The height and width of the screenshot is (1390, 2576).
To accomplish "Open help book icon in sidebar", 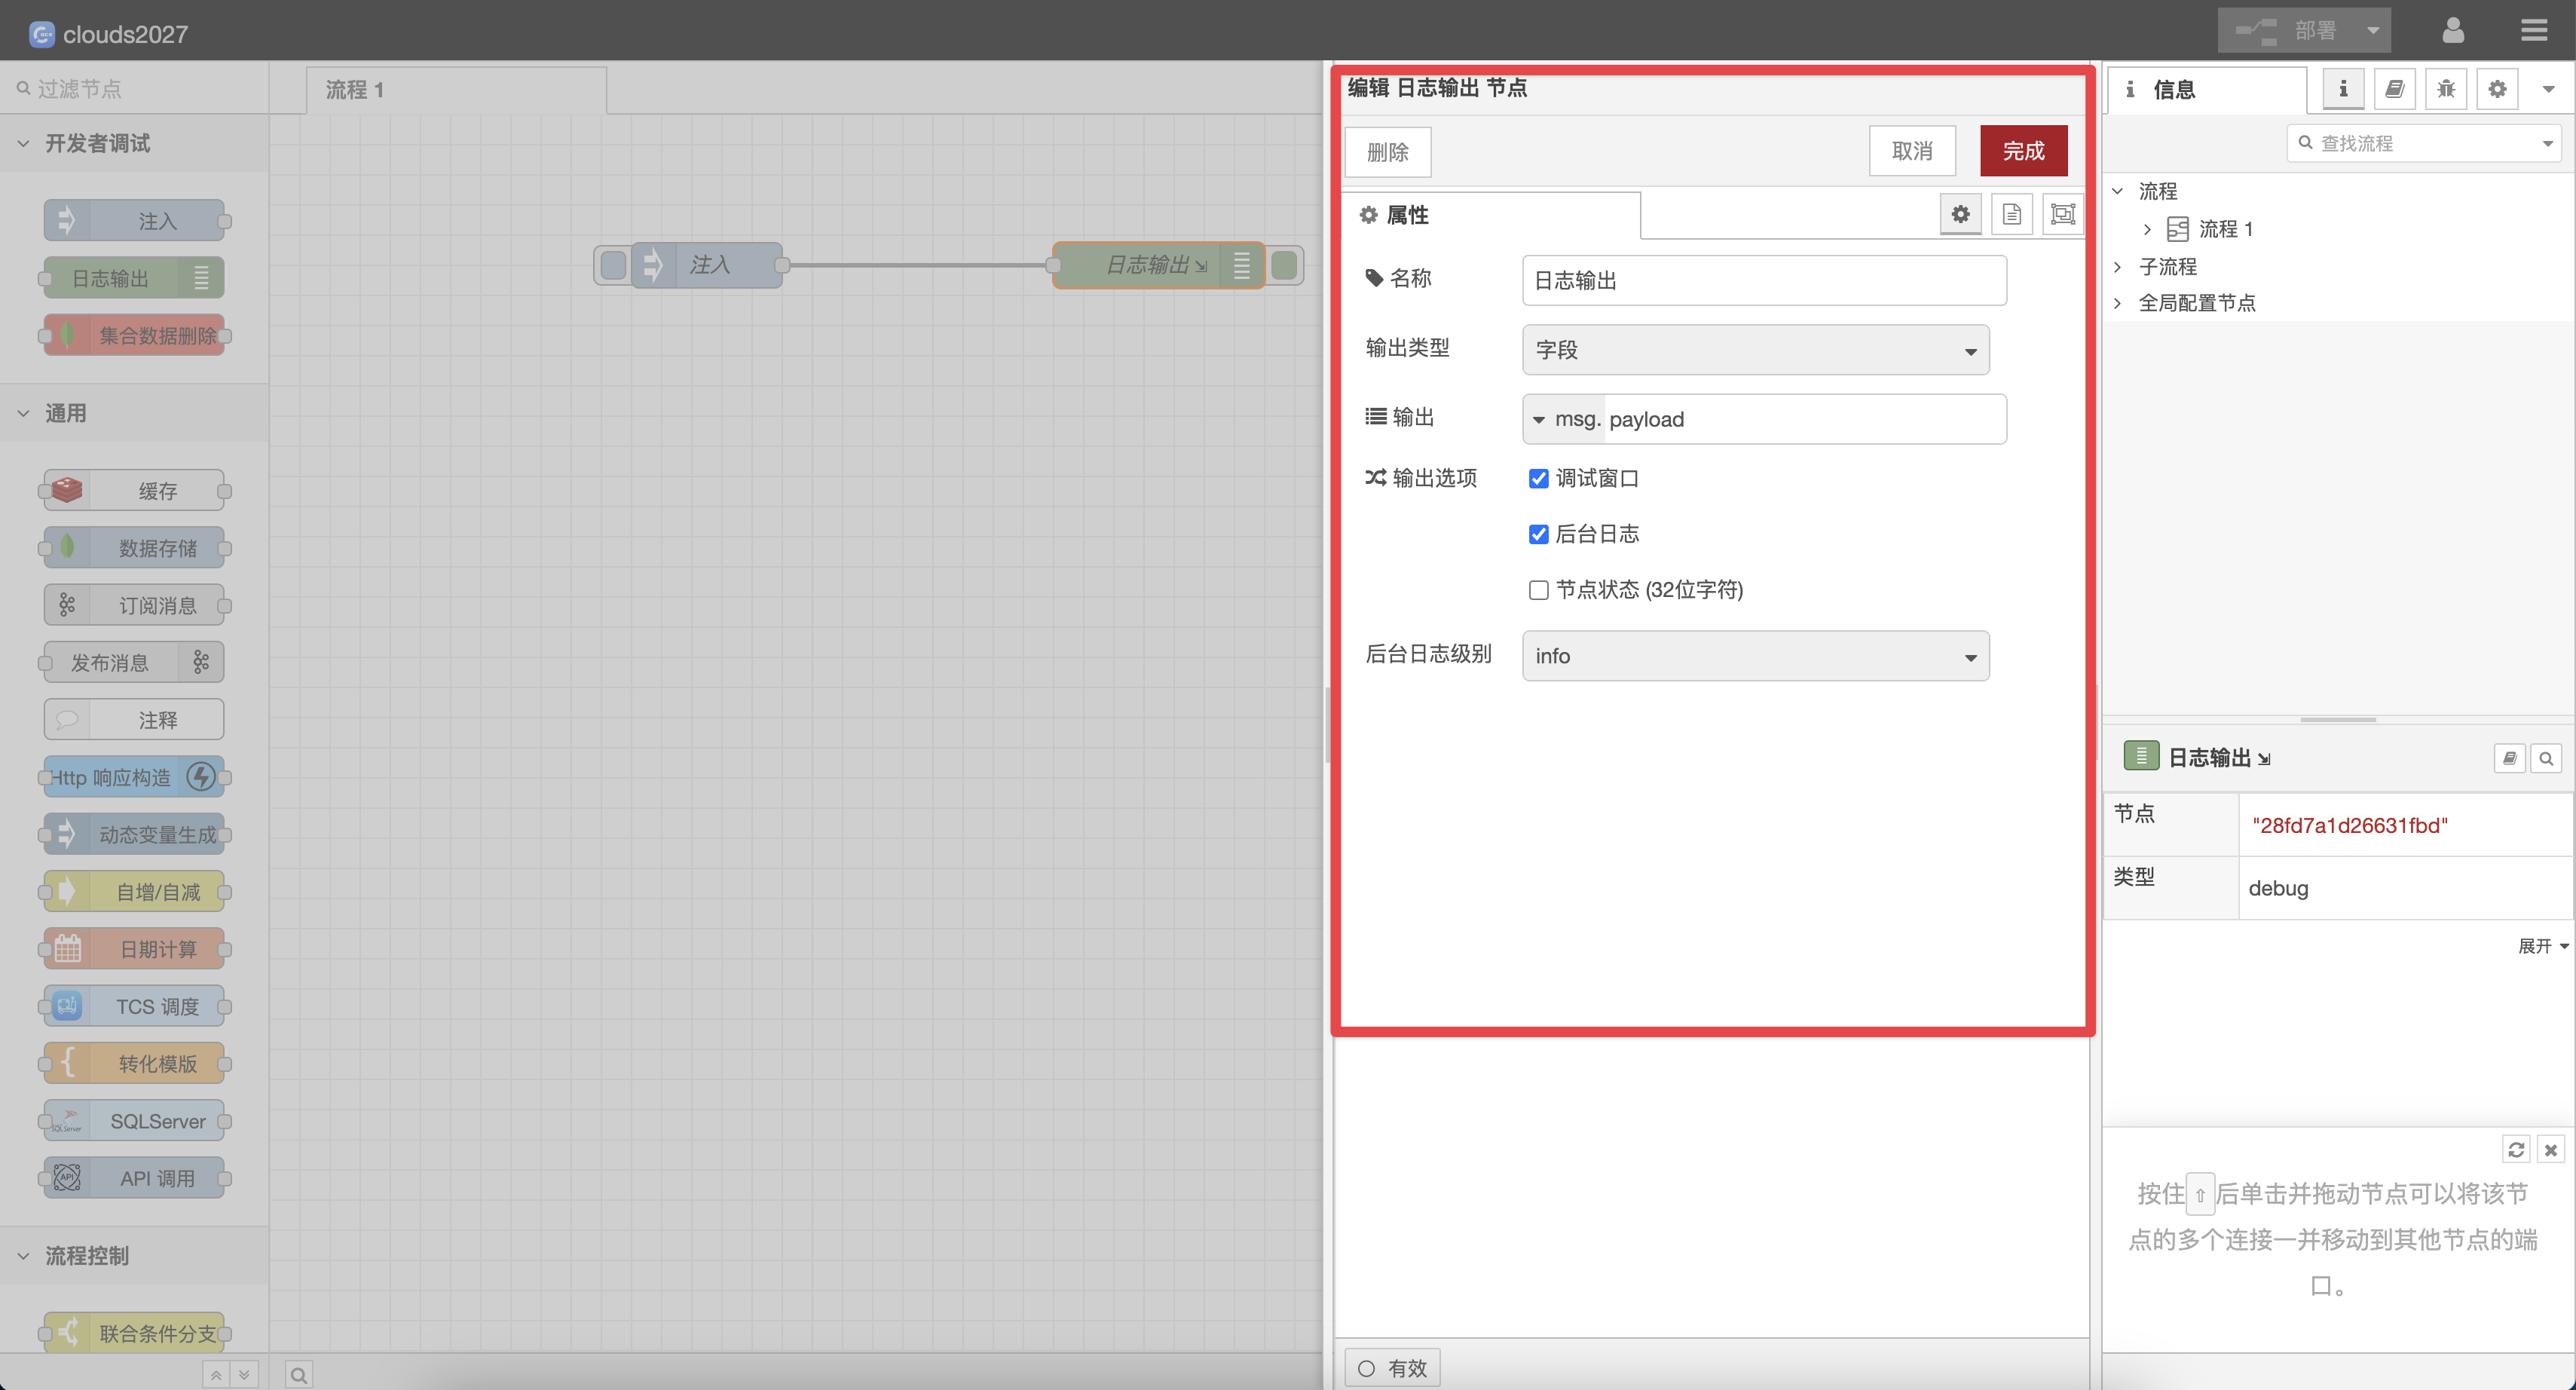I will point(2394,89).
